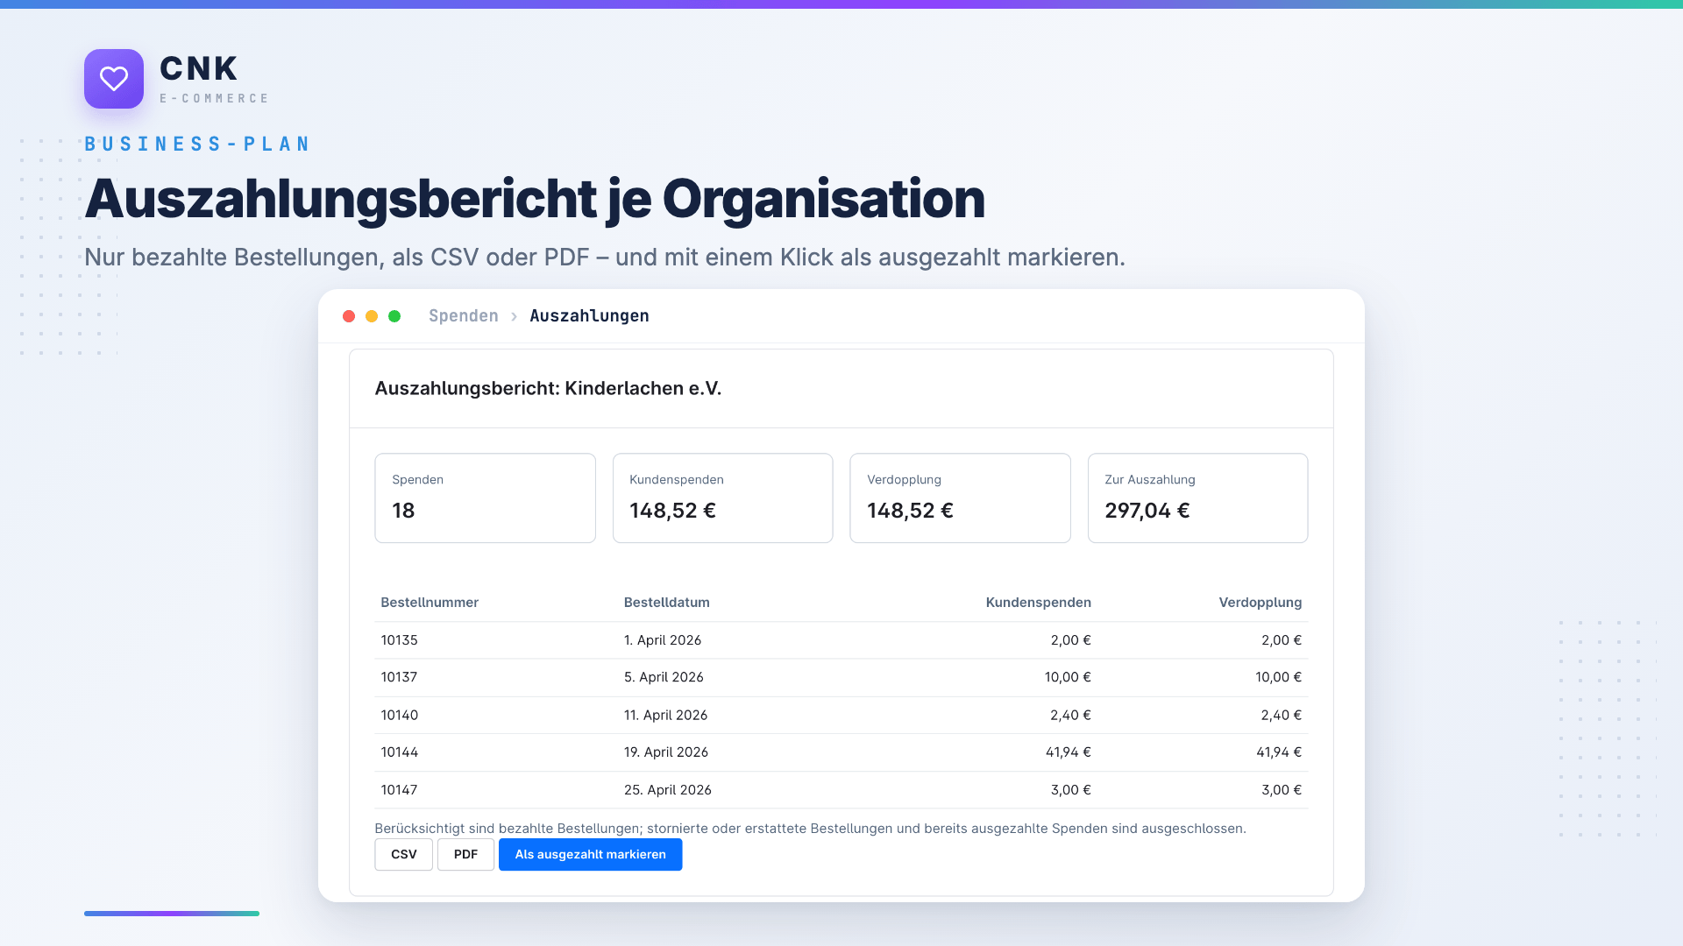Click Als ausgezahlt markieren button
The image size is (1683, 946).
point(591,855)
